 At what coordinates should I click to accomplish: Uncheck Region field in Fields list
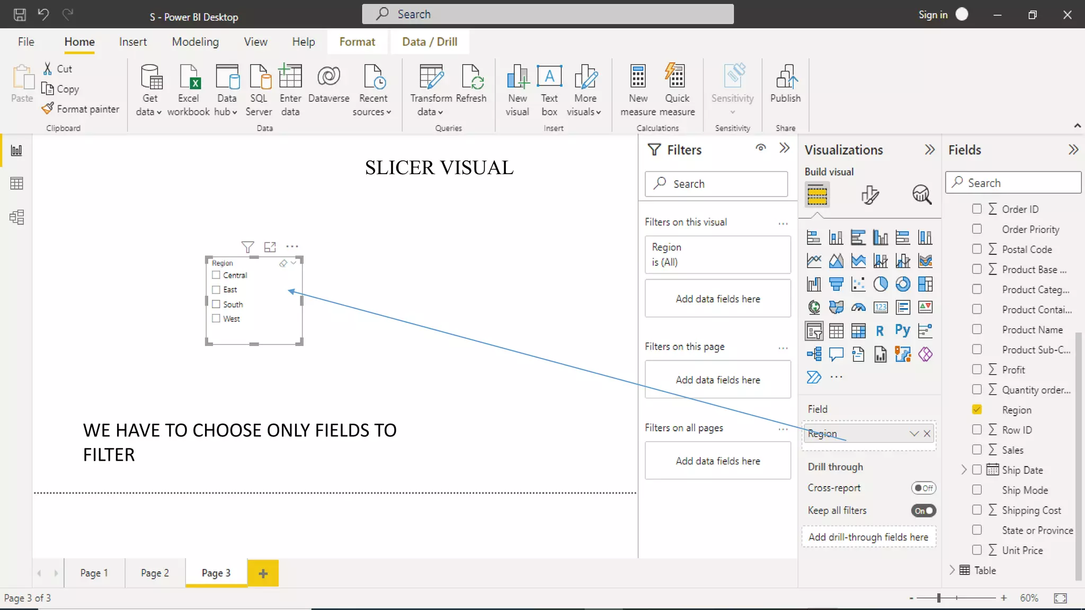pos(977,409)
